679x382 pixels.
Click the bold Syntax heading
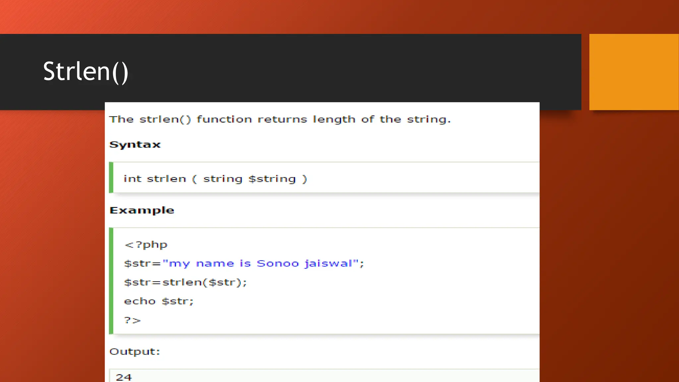[x=135, y=145]
